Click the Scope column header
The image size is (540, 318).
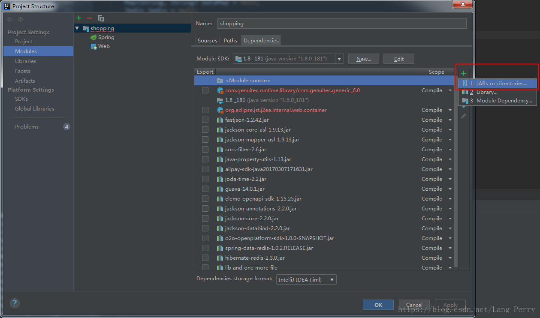tap(436, 72)
